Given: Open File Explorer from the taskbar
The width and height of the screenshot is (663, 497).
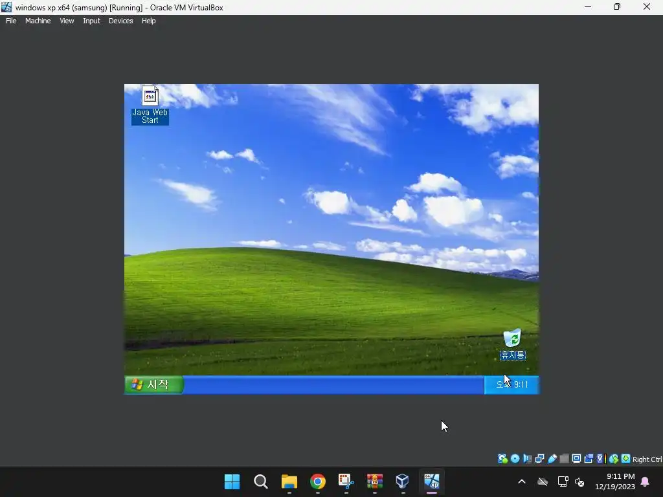Looking at the screenshot, I should [289, 481].
